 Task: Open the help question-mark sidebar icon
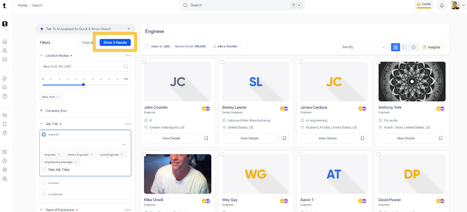click(x=5, y=161)
